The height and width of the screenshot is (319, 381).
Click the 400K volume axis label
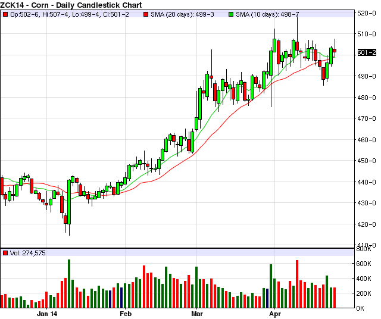tap(364, 279)
